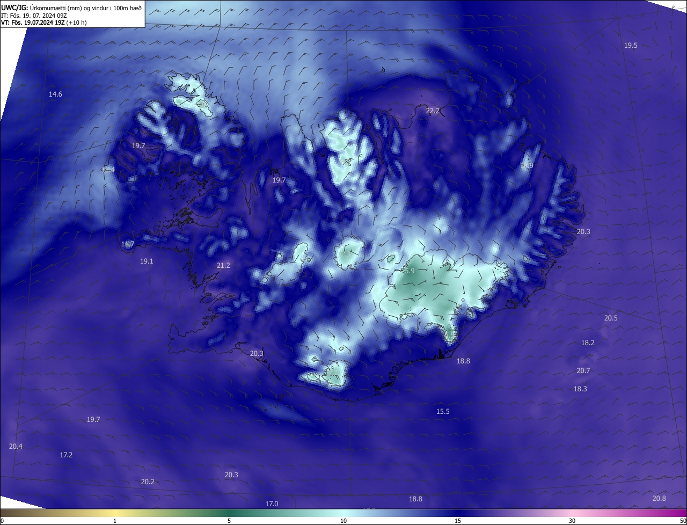Click the 50 mm tick on colour scale

pos(683,521)
